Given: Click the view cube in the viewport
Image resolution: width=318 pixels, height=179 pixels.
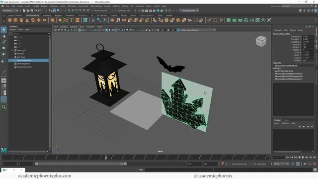Looking at the screenshot, I should (261, 41).
